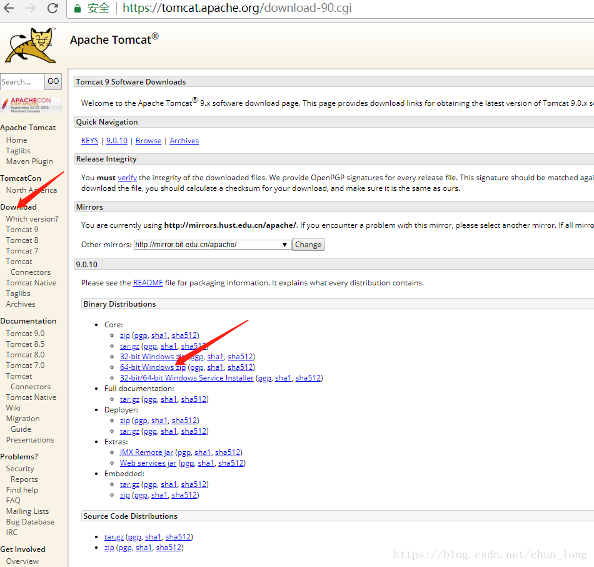Download 32-bit/64-bit Windows Service Installer

tap(187, 378)
